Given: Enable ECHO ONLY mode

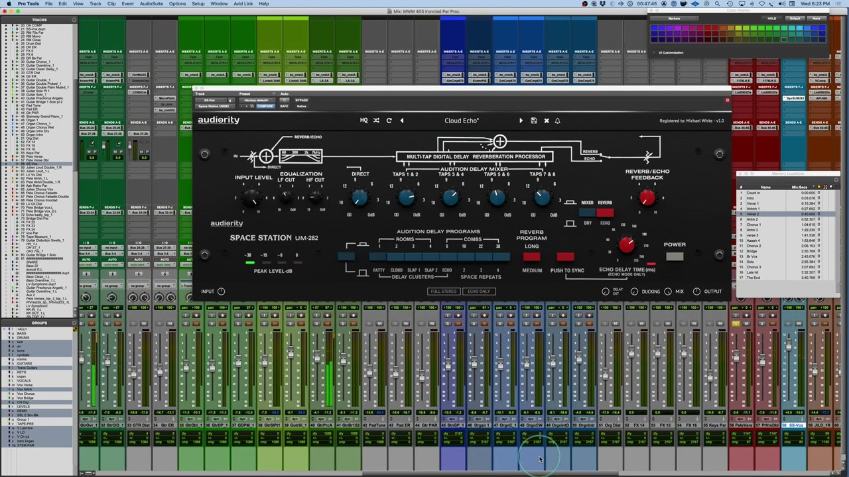Looking at the screenshot, I should 478,291.
